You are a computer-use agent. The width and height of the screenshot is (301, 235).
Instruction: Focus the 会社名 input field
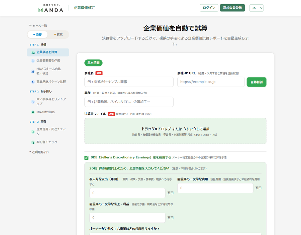pos(129,82)
